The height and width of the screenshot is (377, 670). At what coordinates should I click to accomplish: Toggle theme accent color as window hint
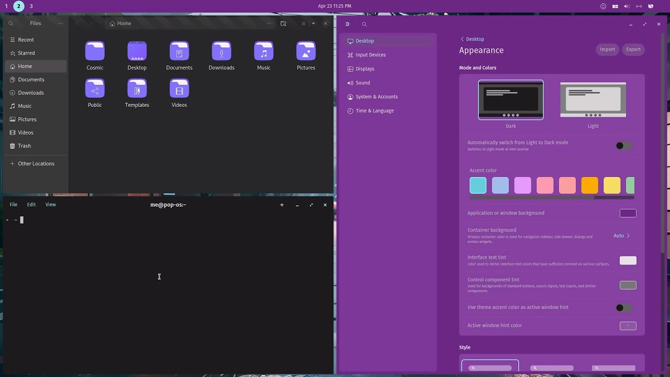click(623, 307)
